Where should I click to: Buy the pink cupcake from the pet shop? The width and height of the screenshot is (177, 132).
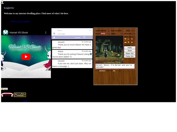[132, 42]
